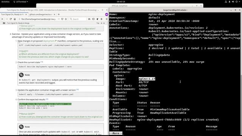This screenshot has width=242, height=136.
Task: Go back in Firefox history
Action: 3,19
